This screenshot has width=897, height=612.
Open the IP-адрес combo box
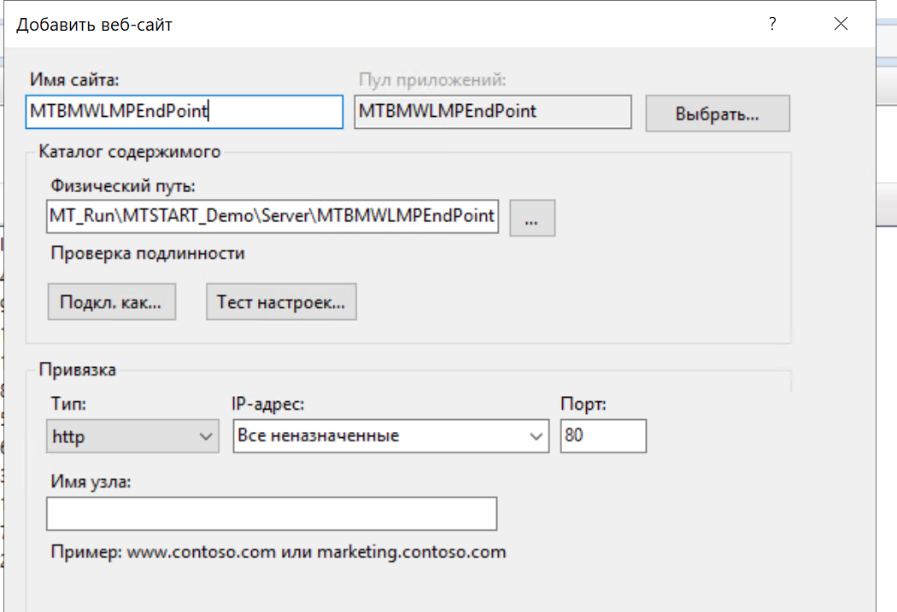(390, 436)
